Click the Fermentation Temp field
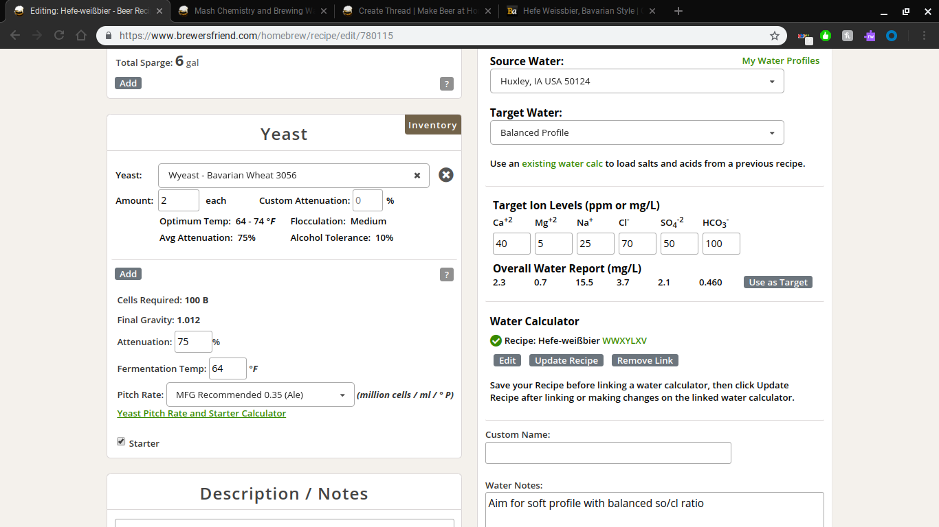Image resolution: width=939 pixels, height=527 pixels. [x=228, y=368]
